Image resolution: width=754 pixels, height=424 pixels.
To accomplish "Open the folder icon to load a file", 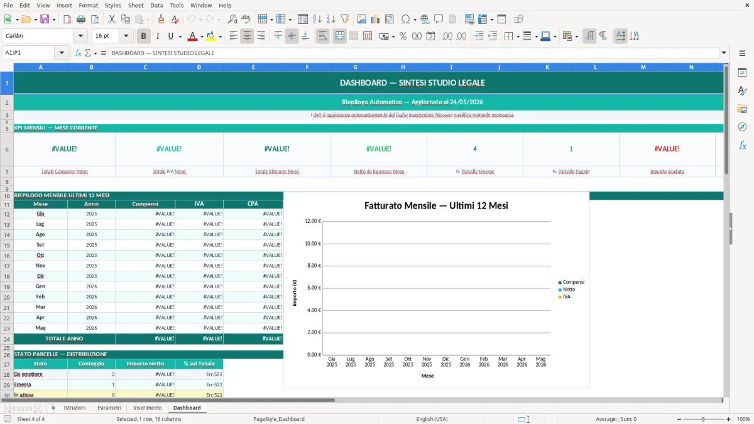I will (25, 19).
